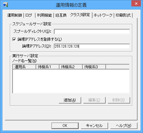This screenshot has width=143, height=133.
Task: Click the 待機系2 column header
Action: click(71, 67)
